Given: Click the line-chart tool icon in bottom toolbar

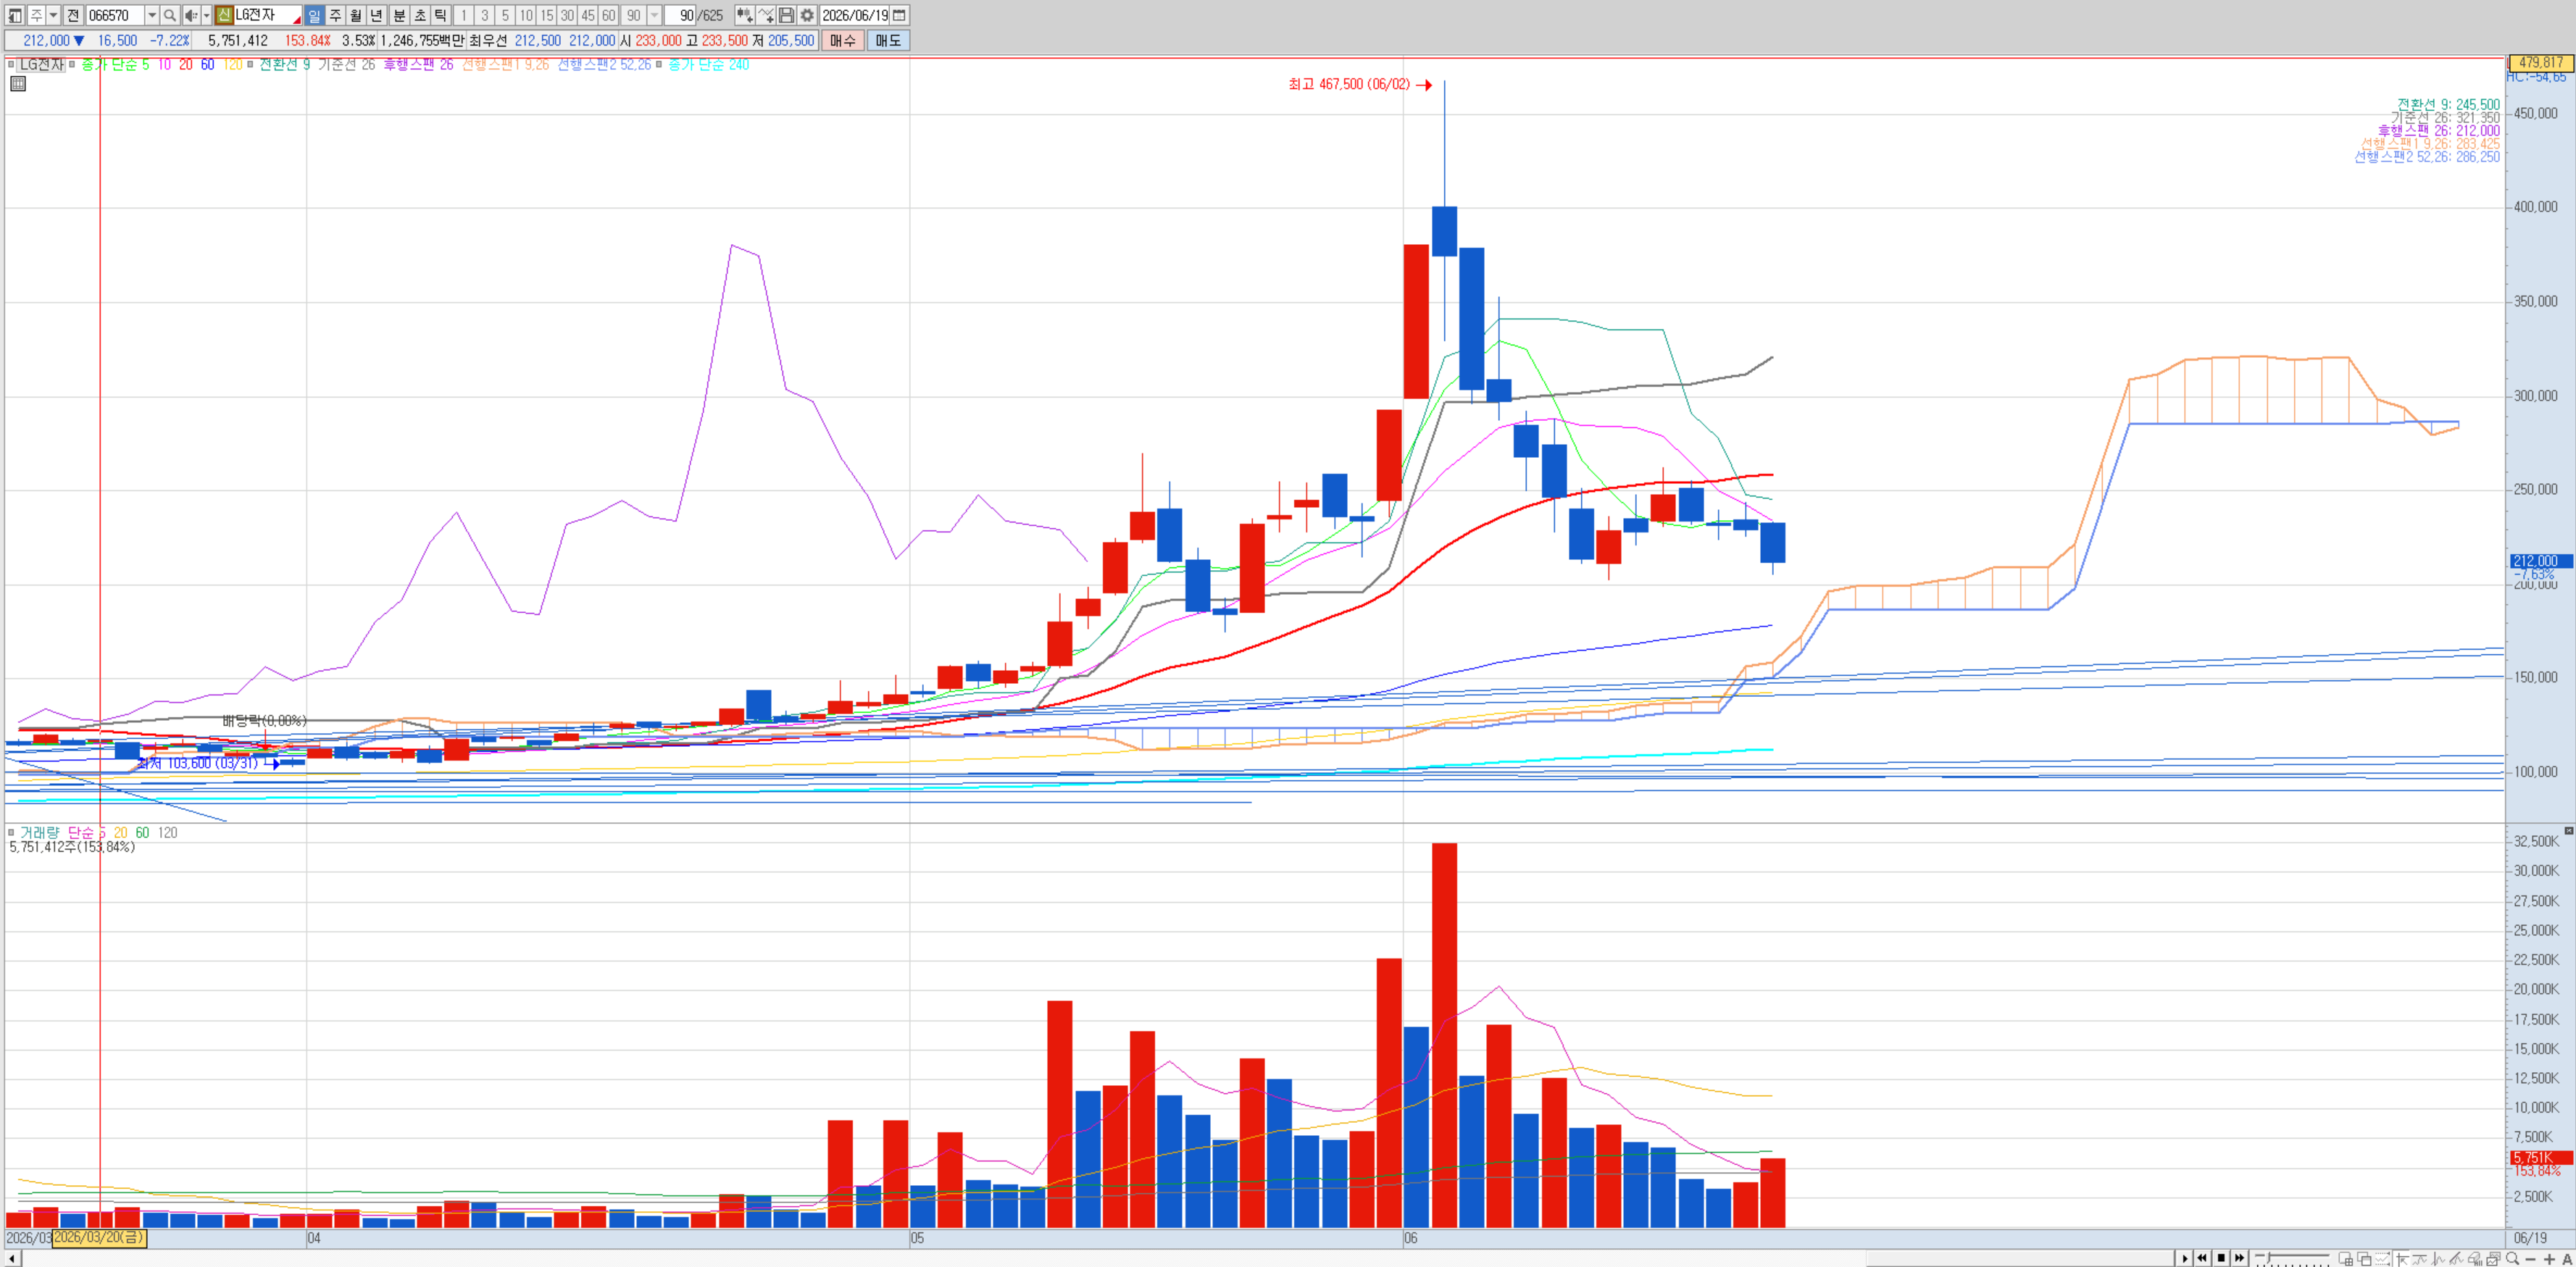Looking at the screenshot, I should tap(2420, 1258).
